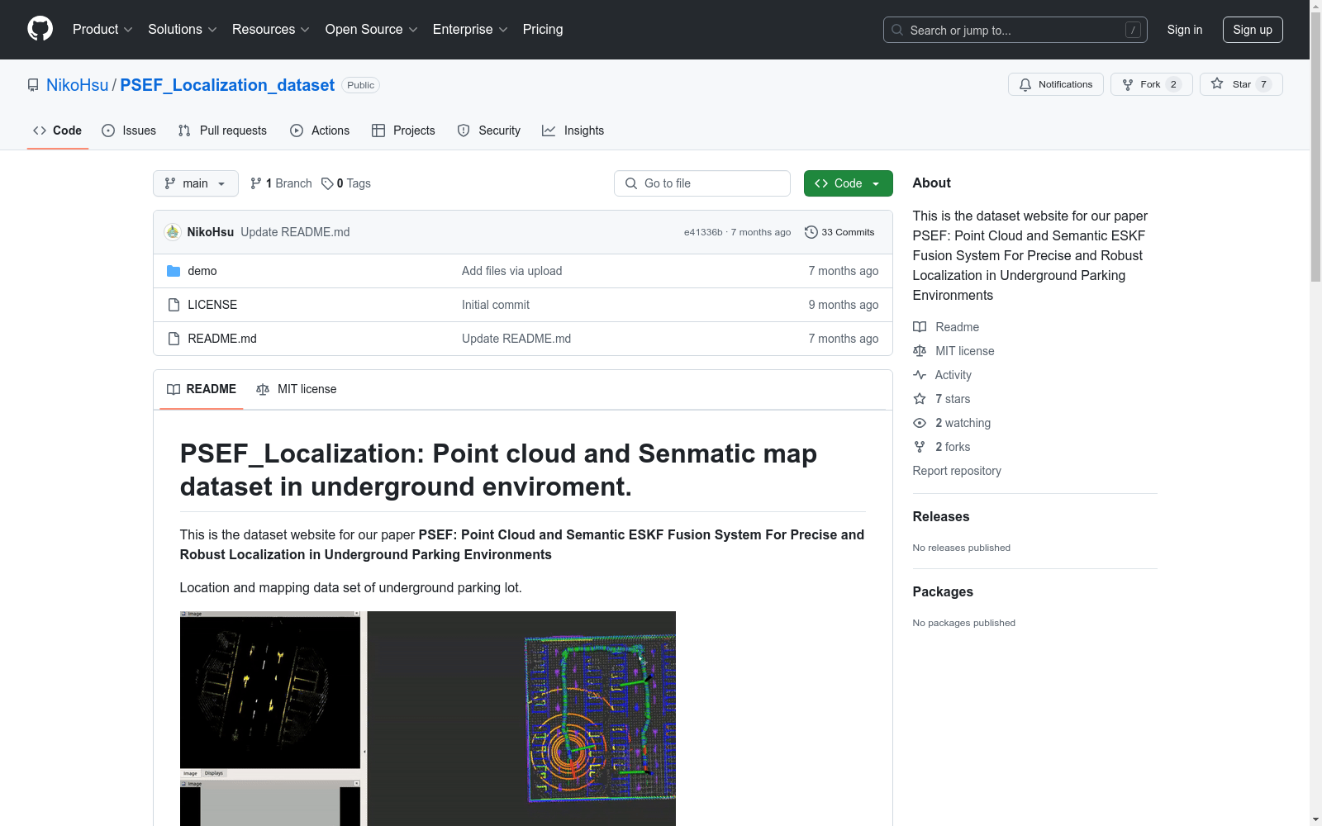Select the MIT license tab in the file viewer
This screenshot has width=1322, height=826.
(297, 389)
